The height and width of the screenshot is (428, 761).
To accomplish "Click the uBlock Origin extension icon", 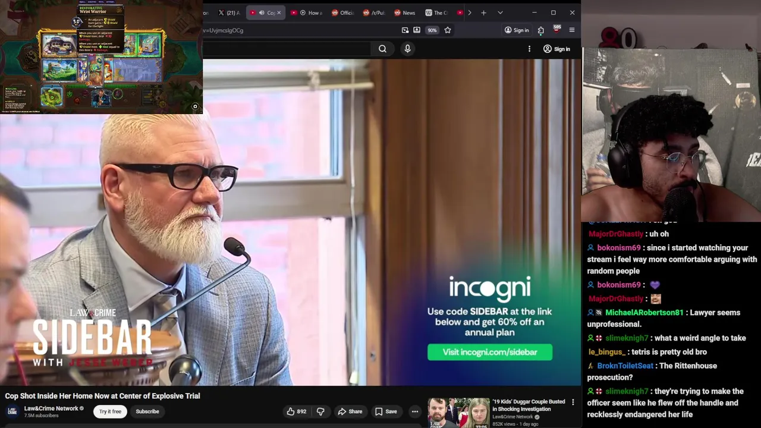I will [x=556, y=29].
